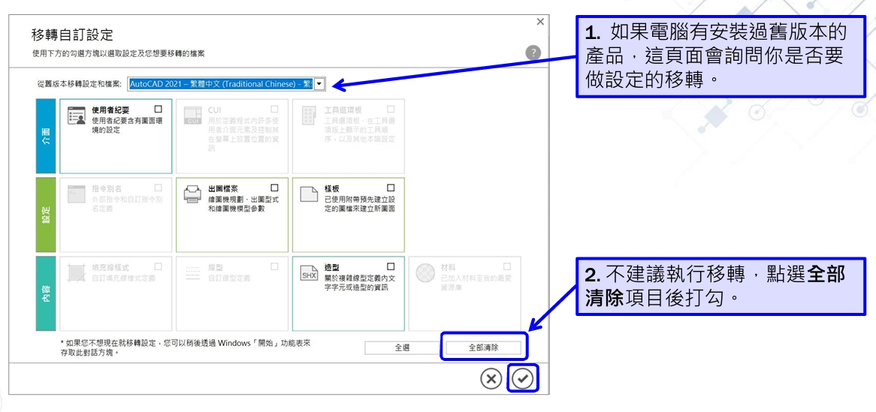Click the 工具選項板 tool palette icon
The height and width of the screenshot is (412, 876).
pos(309,116)
